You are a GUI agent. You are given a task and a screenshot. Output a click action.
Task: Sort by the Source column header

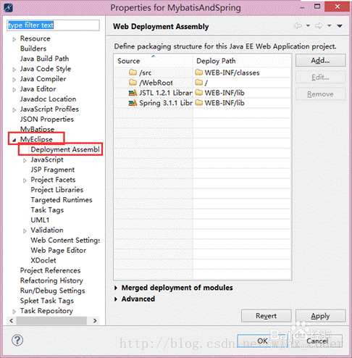pyautogui.click(x=154, y=61)
